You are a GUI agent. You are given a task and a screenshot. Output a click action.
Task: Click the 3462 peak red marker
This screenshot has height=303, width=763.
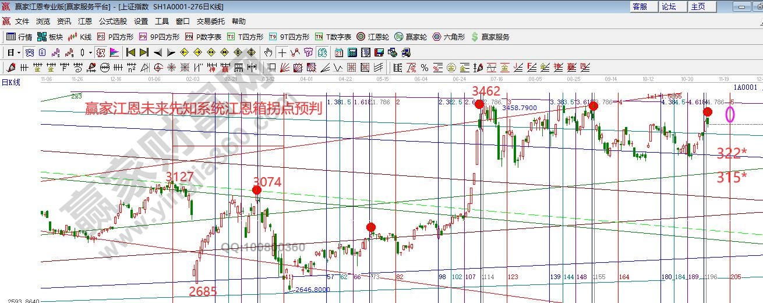pyautogui.click(x=479, y=104)
